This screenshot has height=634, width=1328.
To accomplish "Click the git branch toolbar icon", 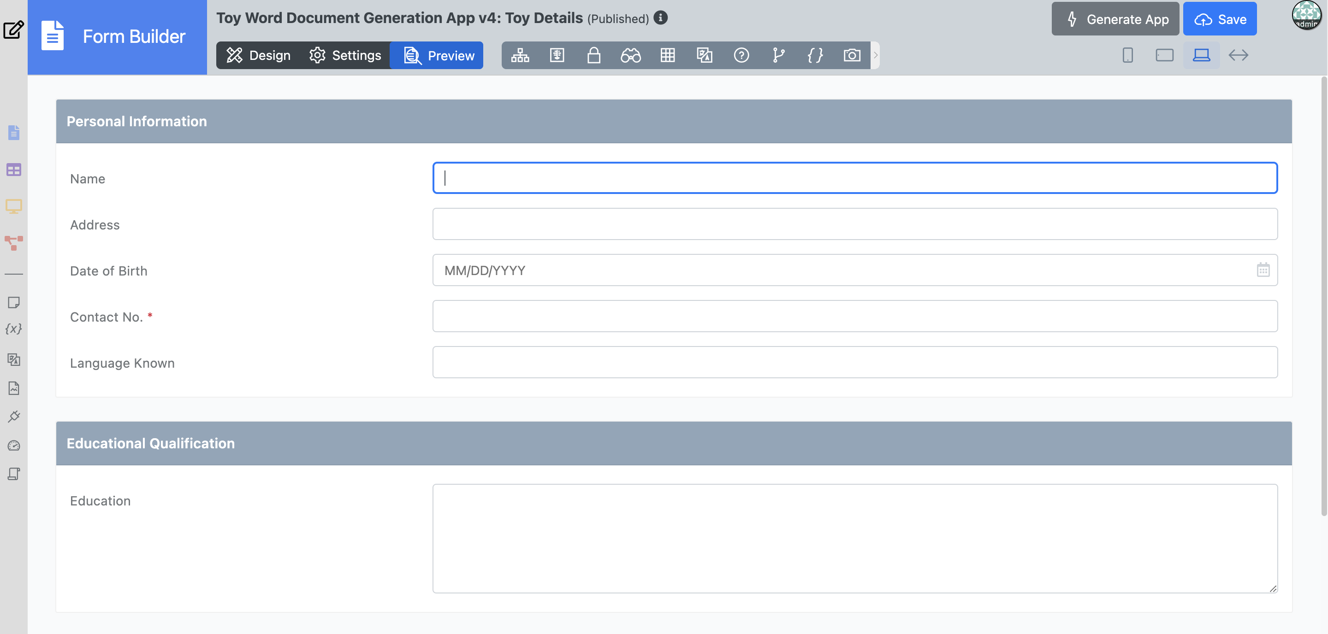I will [x=778, y=55].
